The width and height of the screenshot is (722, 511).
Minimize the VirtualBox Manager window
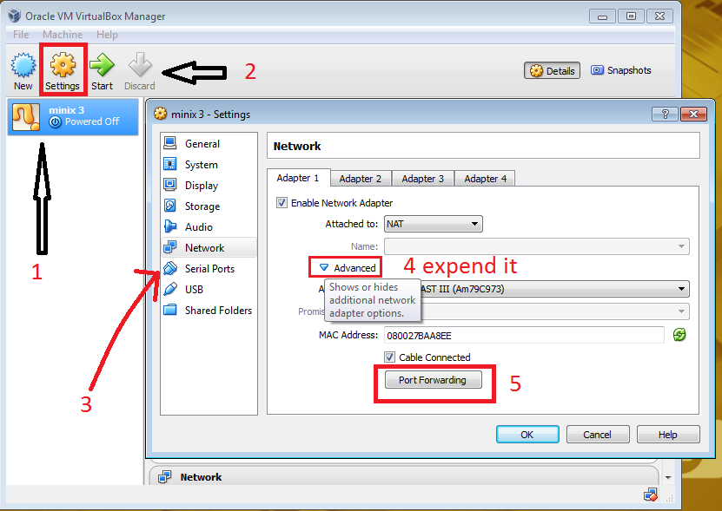click(x=602, y=16)
